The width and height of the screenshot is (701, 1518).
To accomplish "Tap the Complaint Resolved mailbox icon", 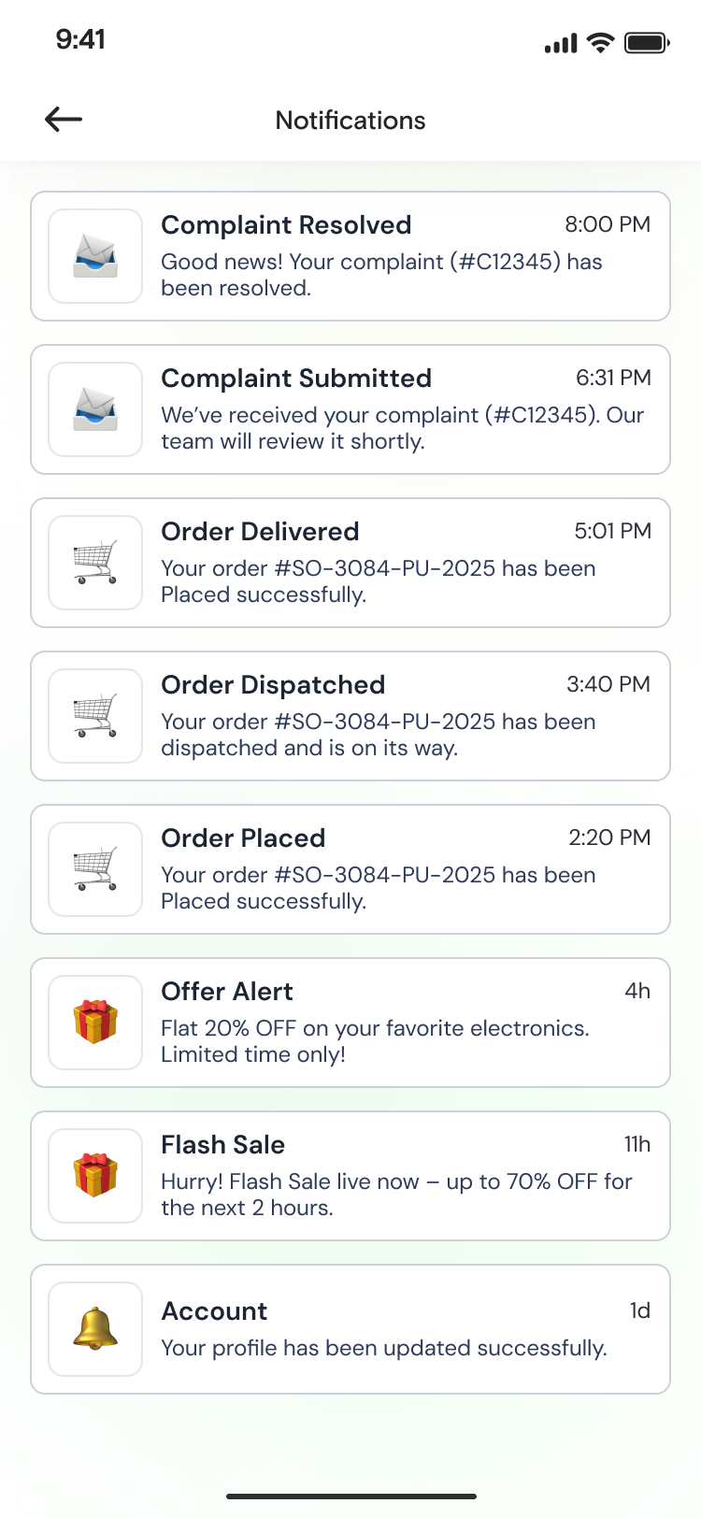I will pos(95,256).
